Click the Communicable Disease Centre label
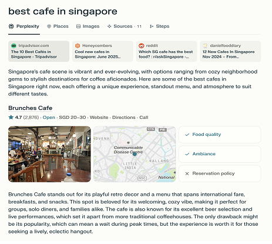 click(x=128, y=150)
